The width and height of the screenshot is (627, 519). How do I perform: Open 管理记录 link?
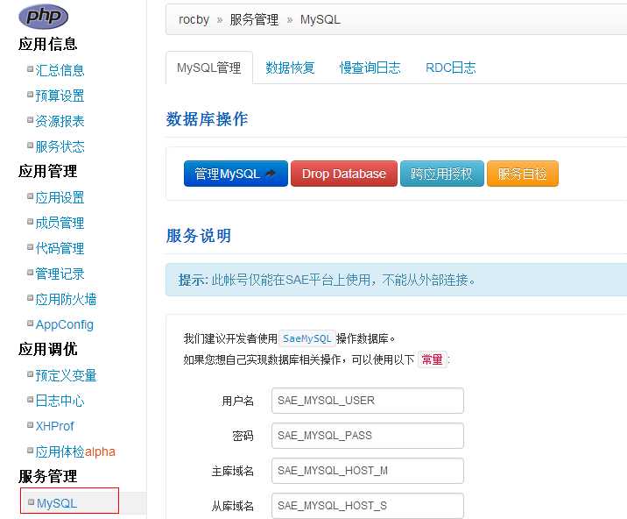pos(60,274)
